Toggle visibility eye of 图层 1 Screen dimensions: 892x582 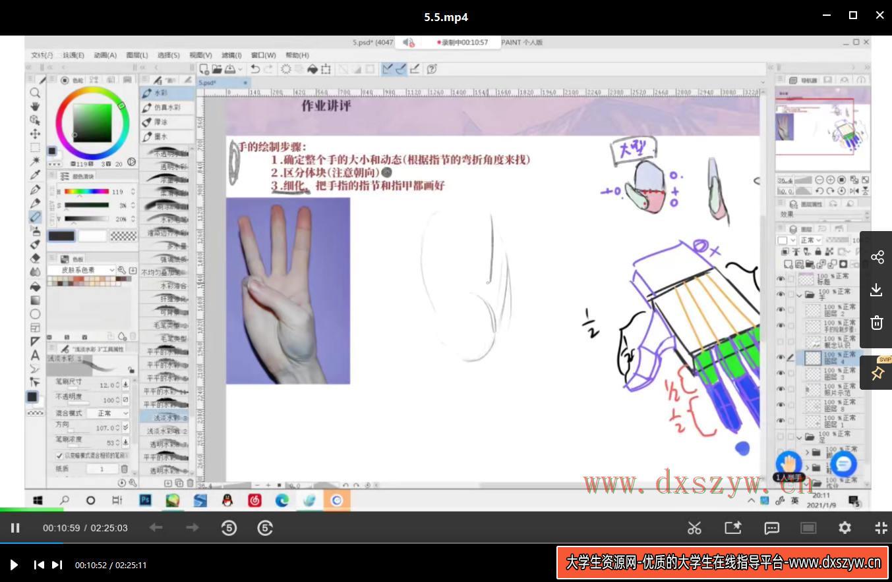pos(781,421)
